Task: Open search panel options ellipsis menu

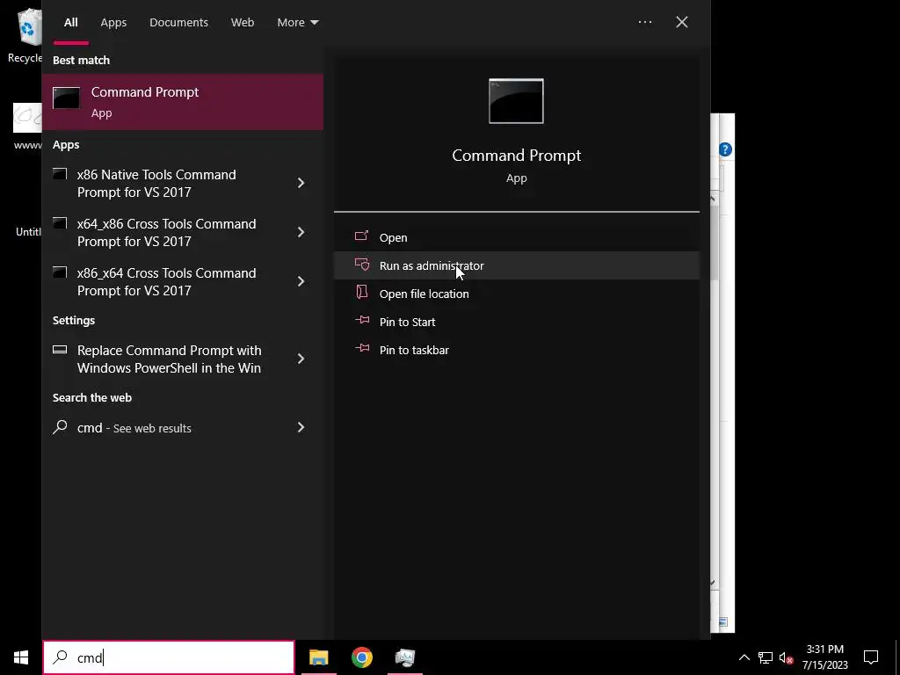Action: [645, 22]
